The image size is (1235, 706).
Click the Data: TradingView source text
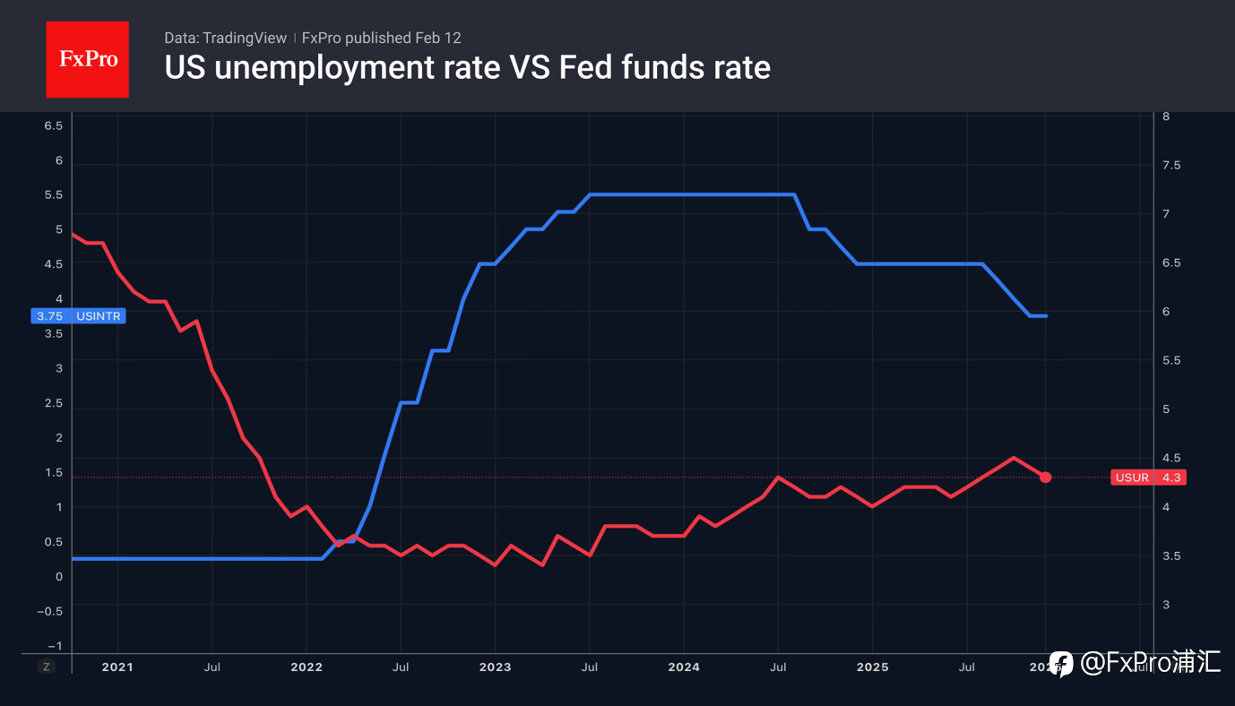[225, 38]
